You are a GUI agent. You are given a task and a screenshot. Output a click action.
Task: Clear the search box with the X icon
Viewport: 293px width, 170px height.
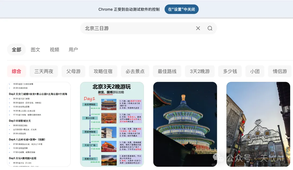pyautogui.click(x=198, y=28)
